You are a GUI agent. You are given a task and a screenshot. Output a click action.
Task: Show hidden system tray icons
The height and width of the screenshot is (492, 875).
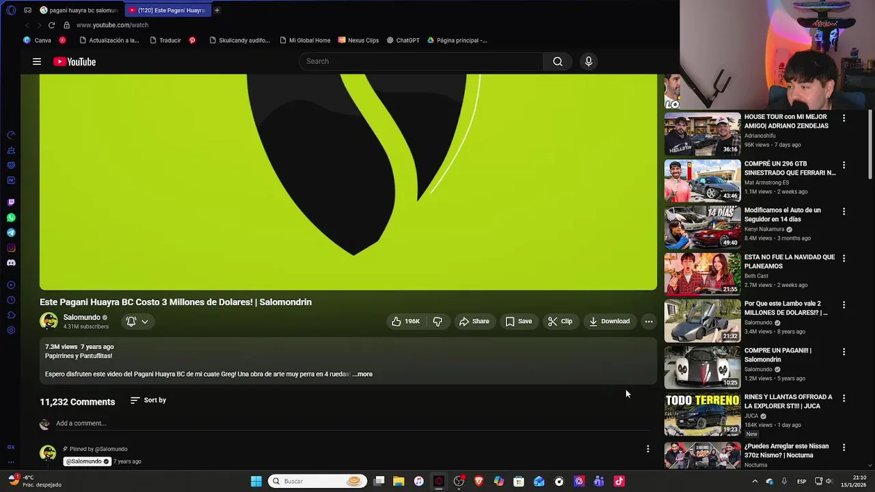755,481
